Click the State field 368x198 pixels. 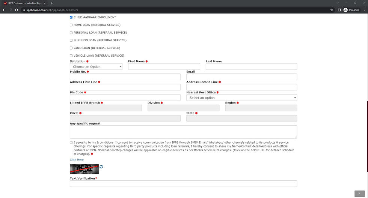coord(241,118)
